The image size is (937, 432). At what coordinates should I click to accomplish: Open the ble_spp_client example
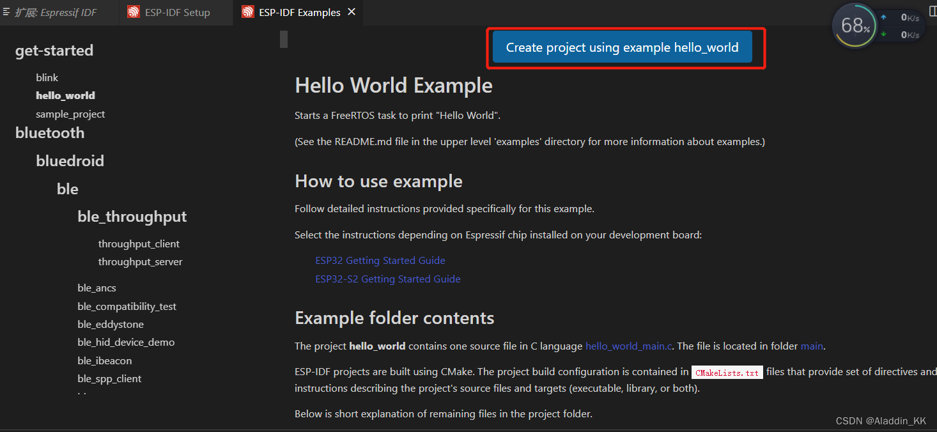pyautogui.click(x=109, y=378)
